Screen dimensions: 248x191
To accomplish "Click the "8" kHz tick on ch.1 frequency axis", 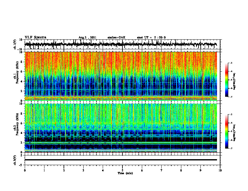I will [x=22, y=62].
